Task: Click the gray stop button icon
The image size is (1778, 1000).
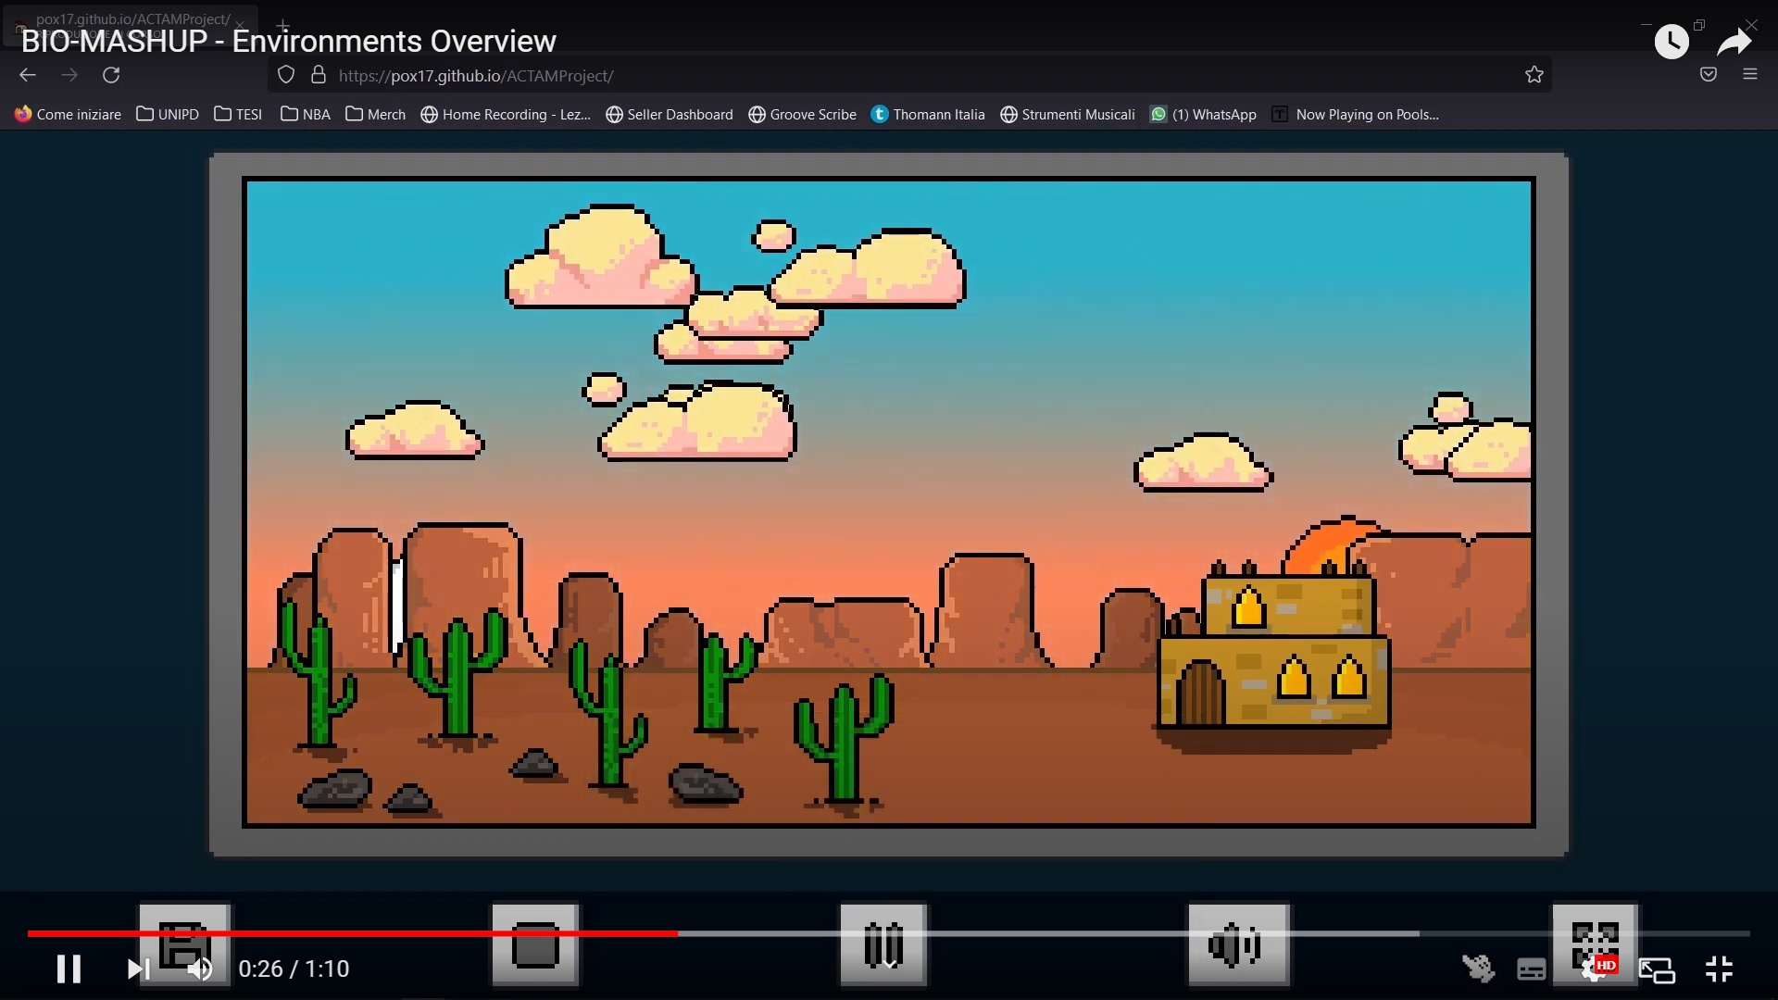Action: tap(535, 944)
